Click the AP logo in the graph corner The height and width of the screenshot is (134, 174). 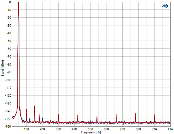coord(165,6)
